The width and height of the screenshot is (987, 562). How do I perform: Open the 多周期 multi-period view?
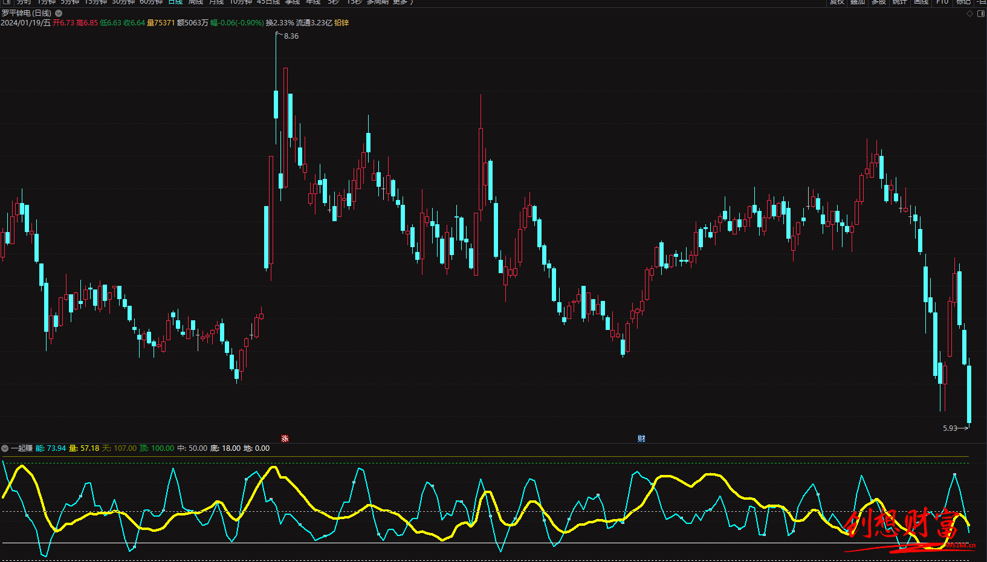(x=378, y=2)
